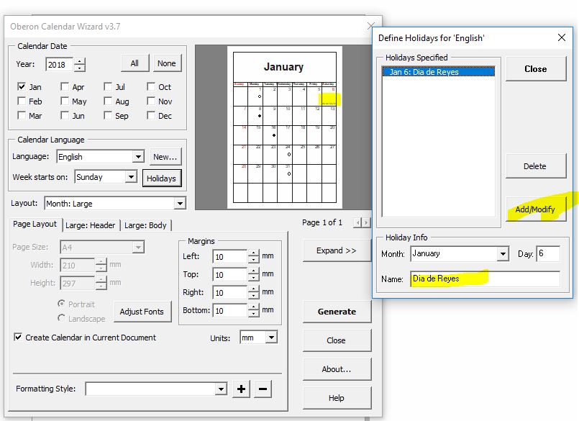The image size is (579, 421).
Task: Click the Close button in Define Holidays
Action: click(x=535, y=69)
